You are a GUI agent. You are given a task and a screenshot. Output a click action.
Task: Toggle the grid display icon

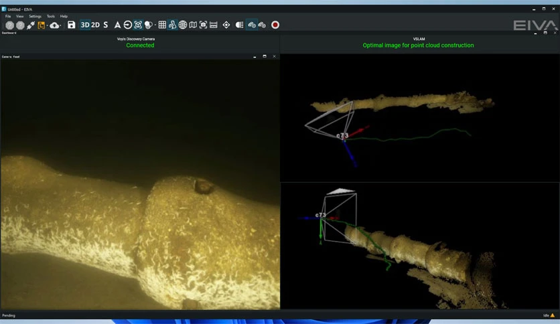(162, 25)
